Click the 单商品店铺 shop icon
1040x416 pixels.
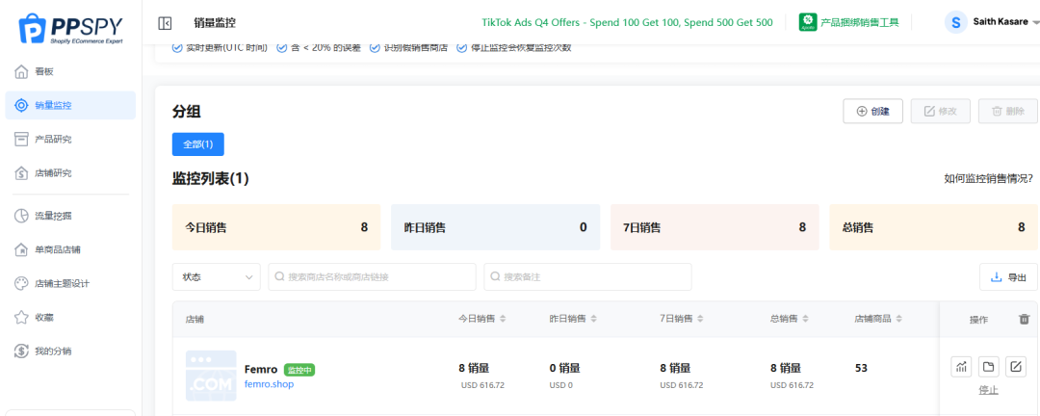click(x=21, y=249)
